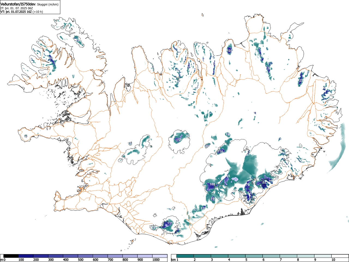Image resolution: width=349 pixels, height=262 pixels.
Task: Pick the 400–500 m legend color block
Action: pos(71,256)
